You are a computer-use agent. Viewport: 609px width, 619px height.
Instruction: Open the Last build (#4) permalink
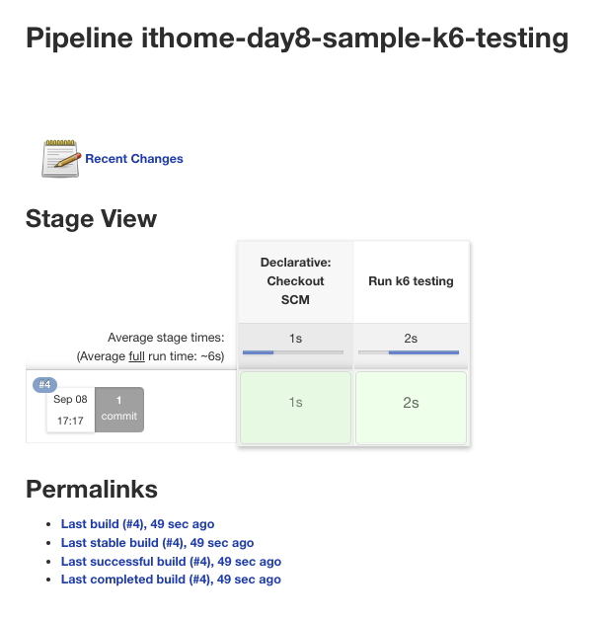[137, 524]
